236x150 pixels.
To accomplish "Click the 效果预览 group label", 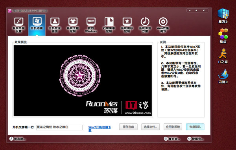I will point(20,42).
